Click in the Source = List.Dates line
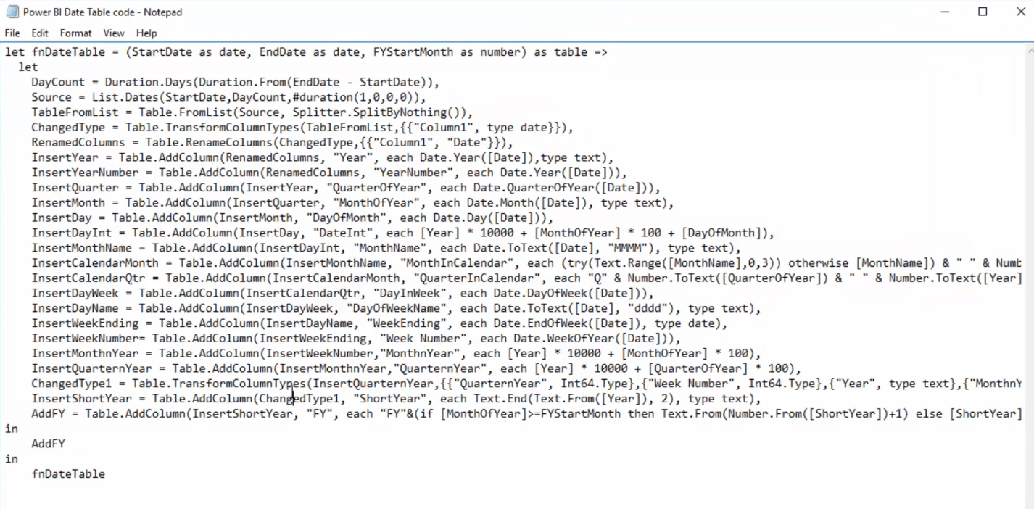 point(228,97)
